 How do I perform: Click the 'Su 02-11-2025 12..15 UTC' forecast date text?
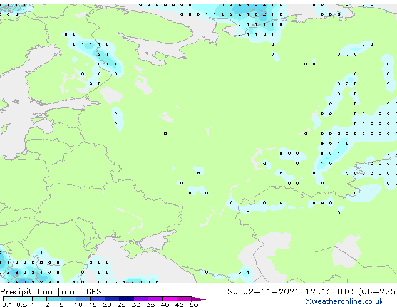point(290,291)
